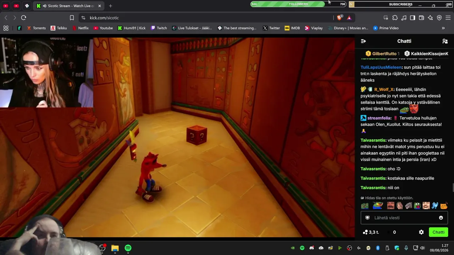
Task: Insert the rainbow-glasses Pepe emote
Action: [377, 206]
